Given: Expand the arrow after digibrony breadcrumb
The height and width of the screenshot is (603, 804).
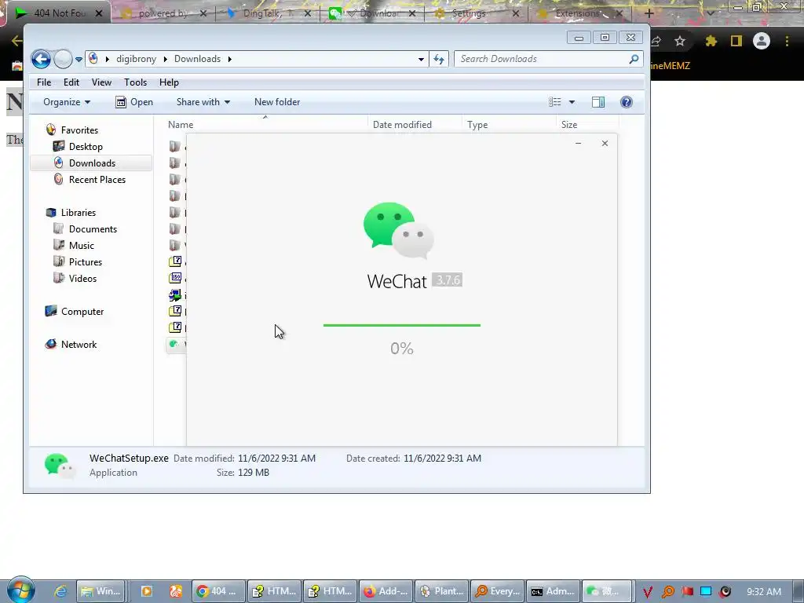Looking at the screenshot, I should tap(165, 59).
